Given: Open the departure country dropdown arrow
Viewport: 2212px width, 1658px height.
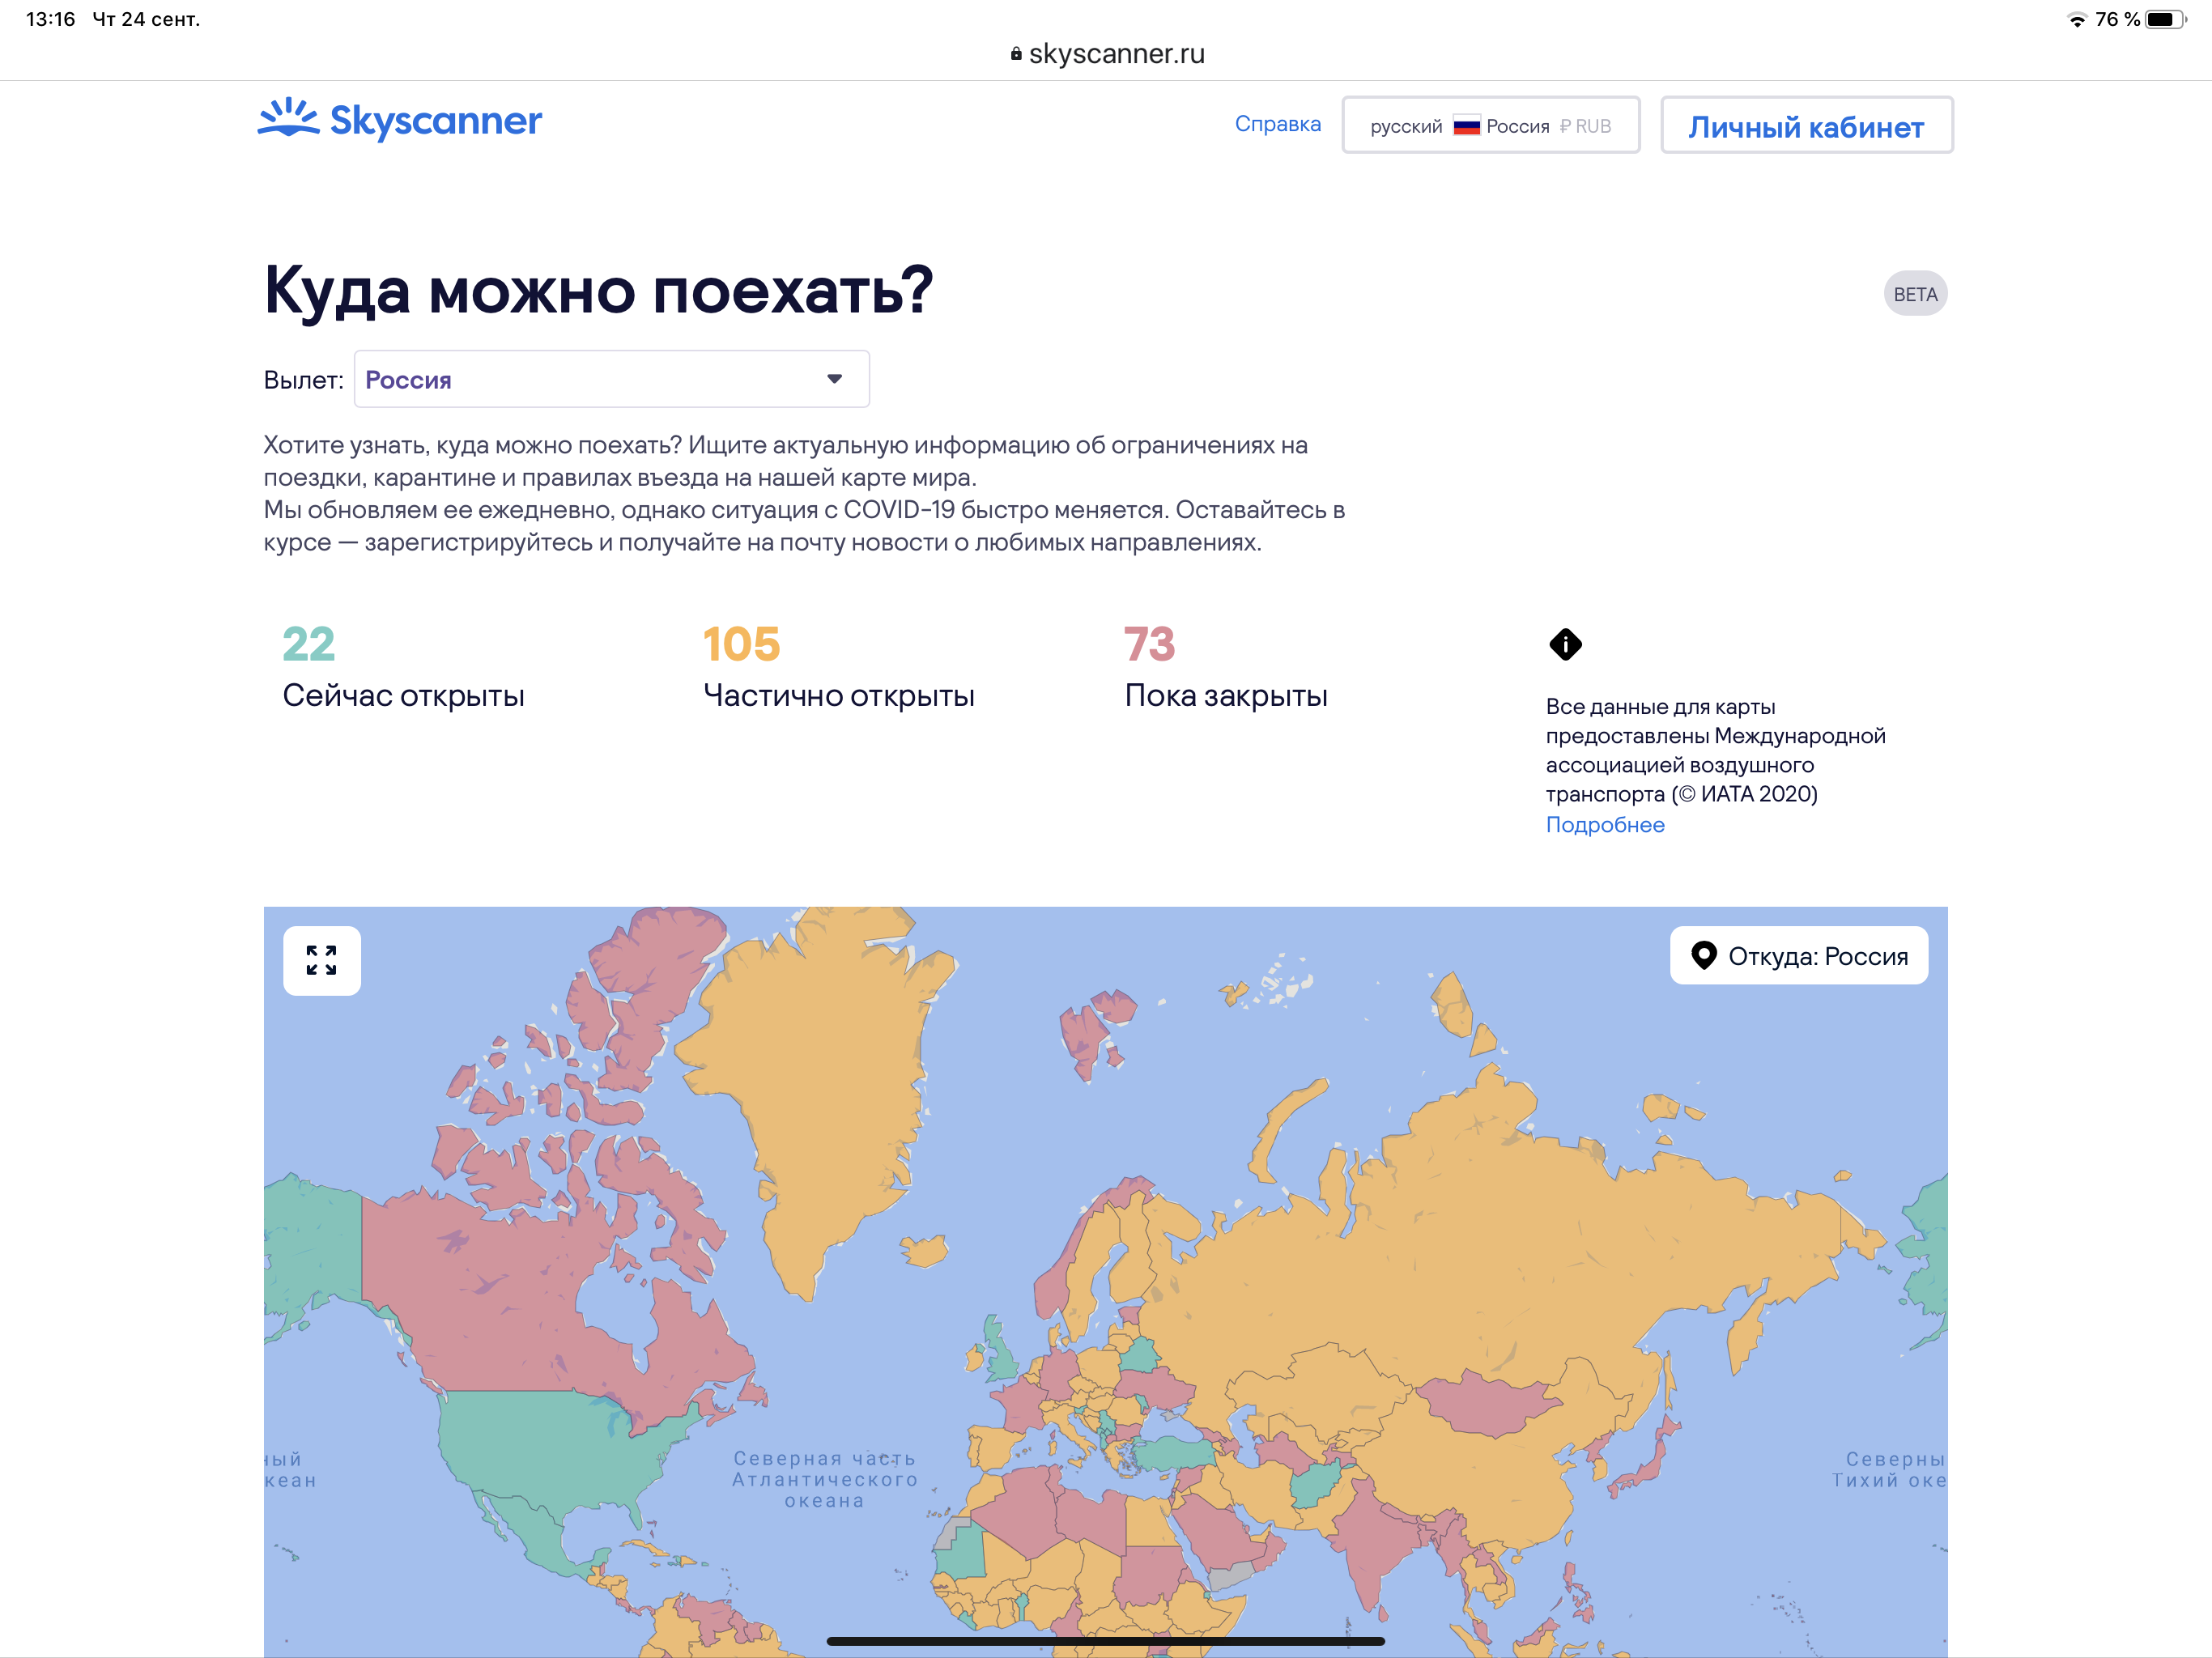Looking at the screenshot, I should click(x=834, y=379).
